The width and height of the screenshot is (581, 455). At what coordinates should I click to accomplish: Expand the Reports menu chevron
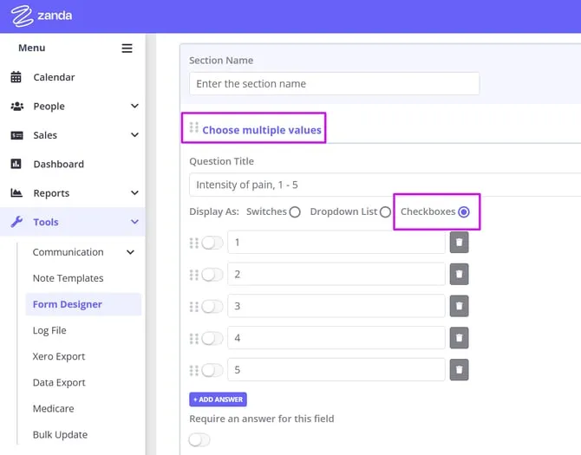click(135, 193)
